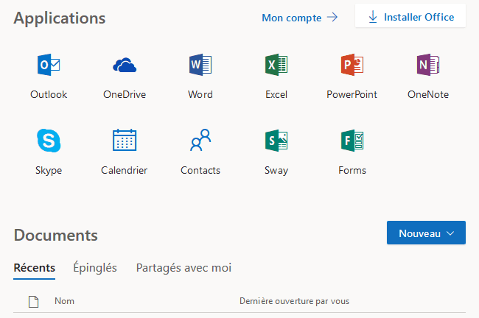Sort by the Nom column header
The width and height of the screenshot is (479, 318).
(64, 301)
